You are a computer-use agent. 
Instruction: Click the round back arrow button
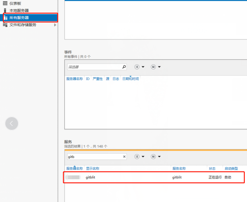(12, 123)
